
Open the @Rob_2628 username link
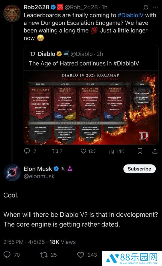81,7
